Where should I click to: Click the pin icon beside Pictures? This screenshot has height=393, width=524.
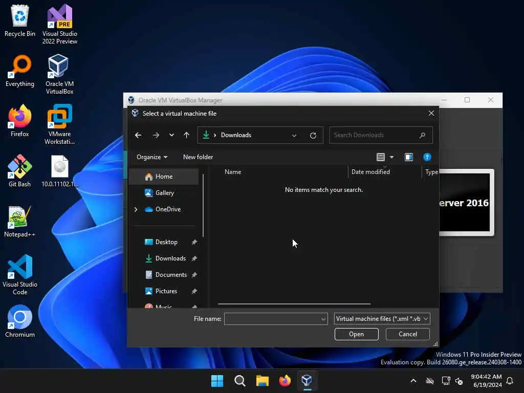click(194, 291)
